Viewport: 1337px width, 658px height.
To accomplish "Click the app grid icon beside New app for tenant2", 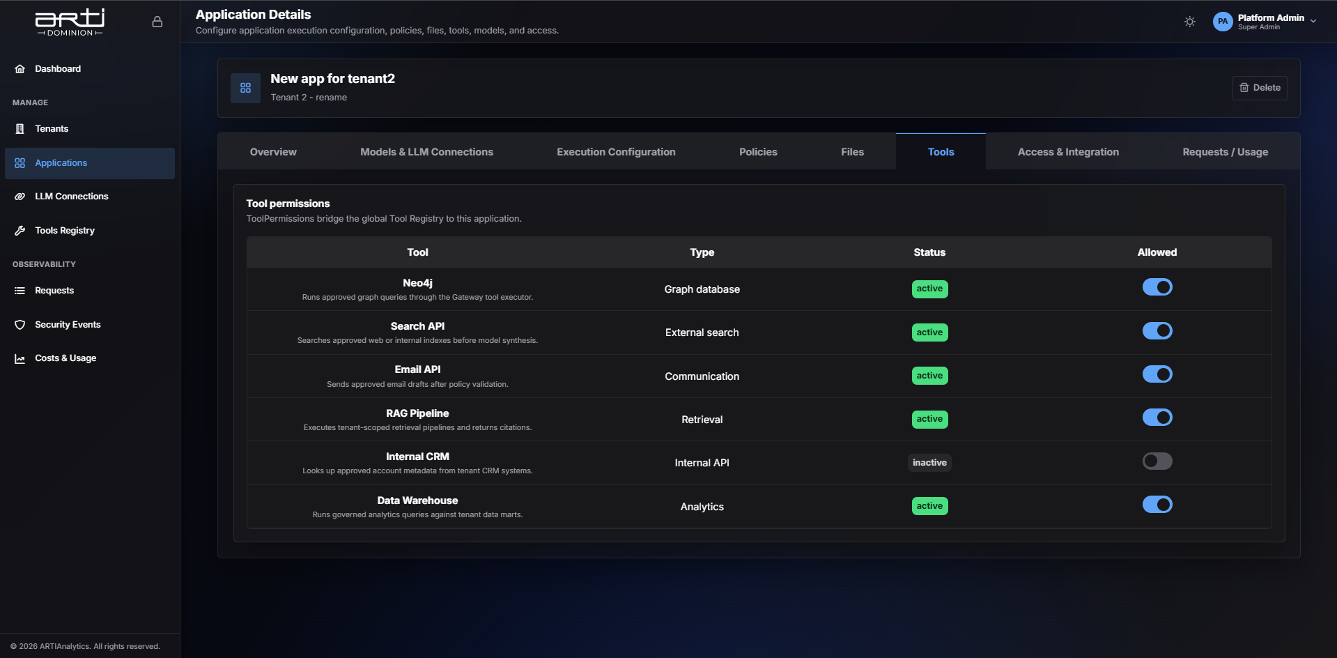I will coord(245,88).
